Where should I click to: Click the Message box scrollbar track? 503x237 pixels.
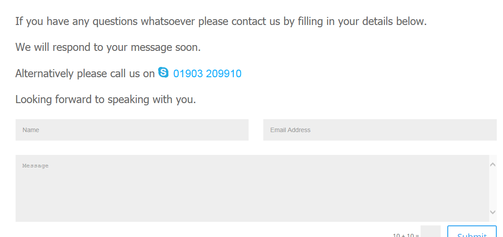pyautogui.click(x=493, y=188)
